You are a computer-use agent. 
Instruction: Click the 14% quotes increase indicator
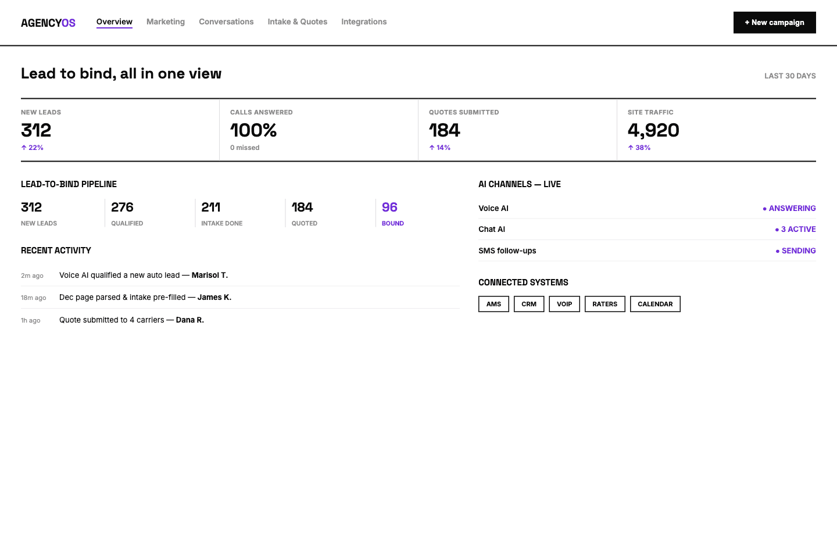pos(440,148)
